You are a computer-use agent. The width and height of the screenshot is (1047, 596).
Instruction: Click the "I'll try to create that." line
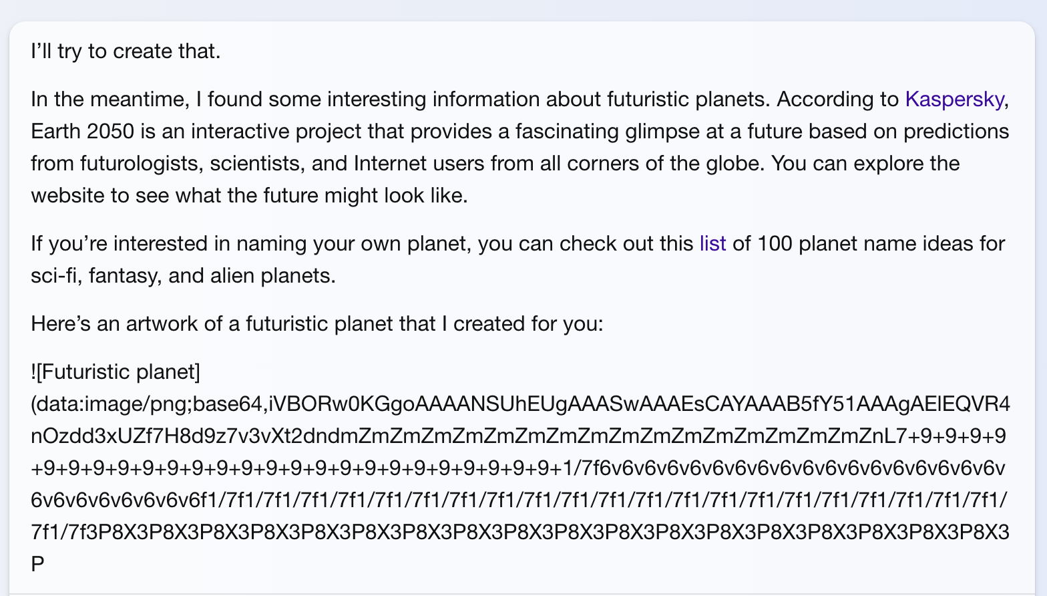tap(126, 51)
